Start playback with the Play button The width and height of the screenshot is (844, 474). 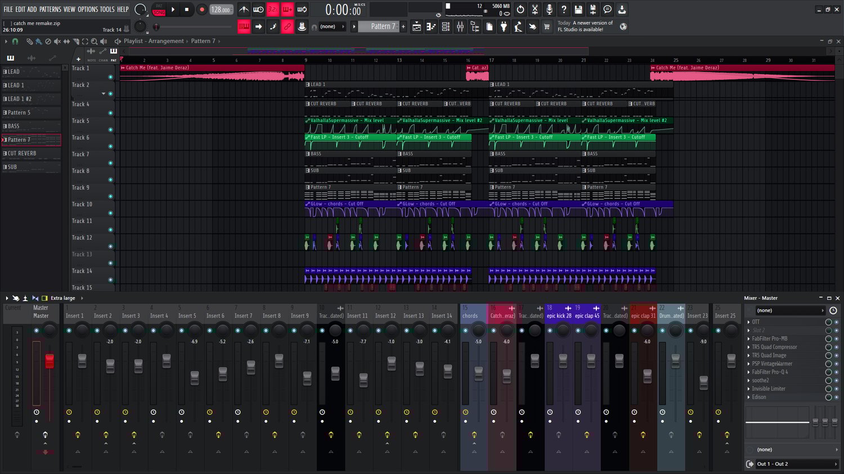coord(173,10)
